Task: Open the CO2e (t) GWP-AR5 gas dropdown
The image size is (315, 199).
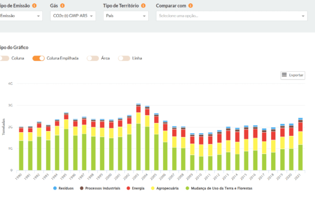Action: [73, 16]
